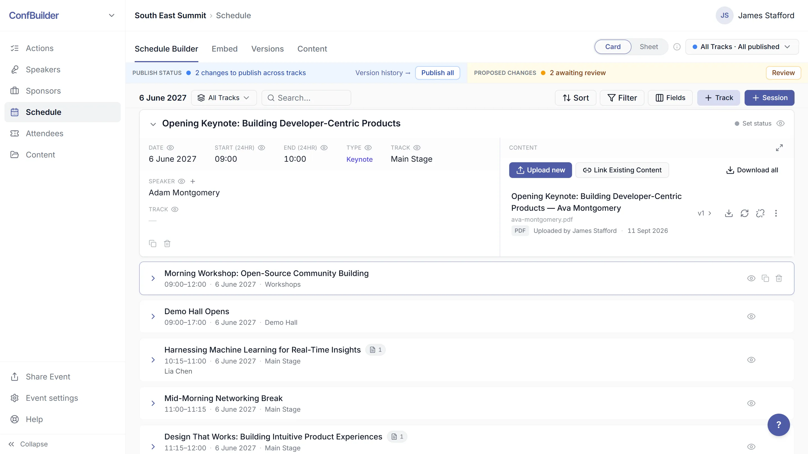This screenshot has width=808, height=454.
Task: Click the info icon next to Sheet
Action: click(x=677, y=47)
